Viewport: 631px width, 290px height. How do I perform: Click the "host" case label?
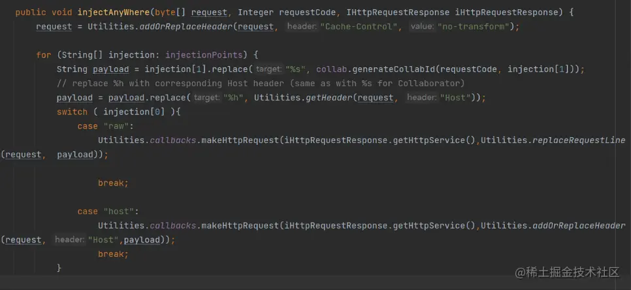pyautogui.click(x=119, y=212)
